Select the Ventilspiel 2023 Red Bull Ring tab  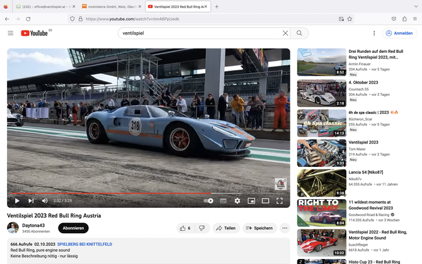(x=176, y=6)
